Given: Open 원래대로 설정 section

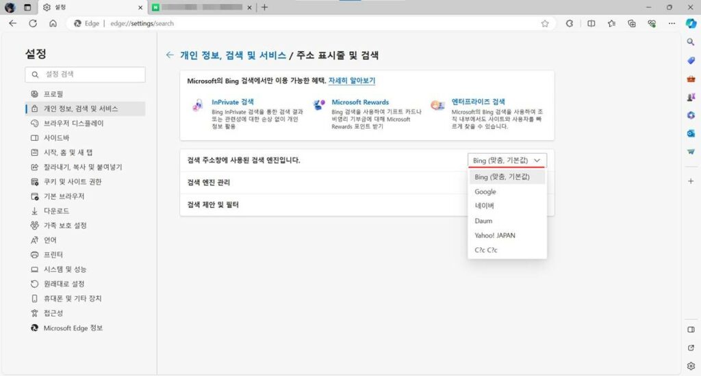Looking at the screenshot, I should tap(86, 284).
